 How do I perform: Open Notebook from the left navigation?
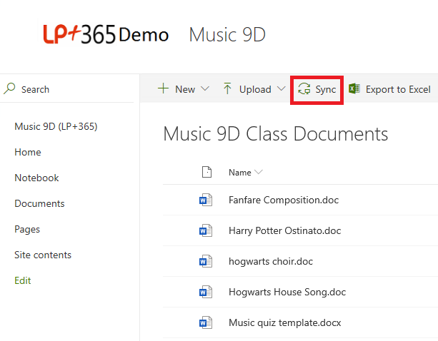(x=36, y=178)
